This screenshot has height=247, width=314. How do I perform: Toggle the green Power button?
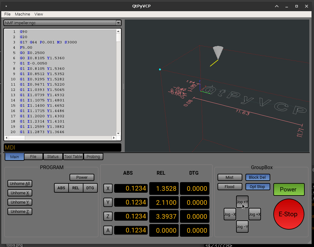point(289,189)
